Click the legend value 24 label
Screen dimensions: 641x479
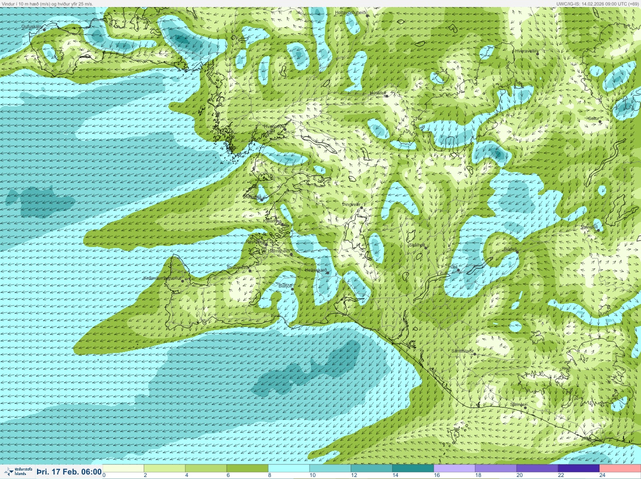(x=602, y=475)
